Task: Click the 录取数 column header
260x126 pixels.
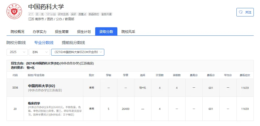Action: point(177,75)
